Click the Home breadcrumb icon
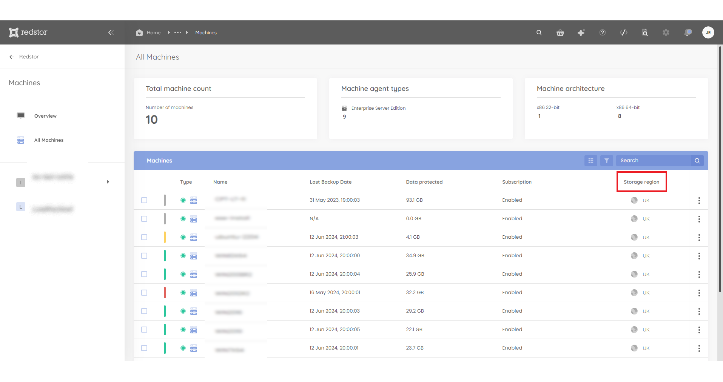The height and width of the screenshot is (382, 723). [x=139, y=32]
